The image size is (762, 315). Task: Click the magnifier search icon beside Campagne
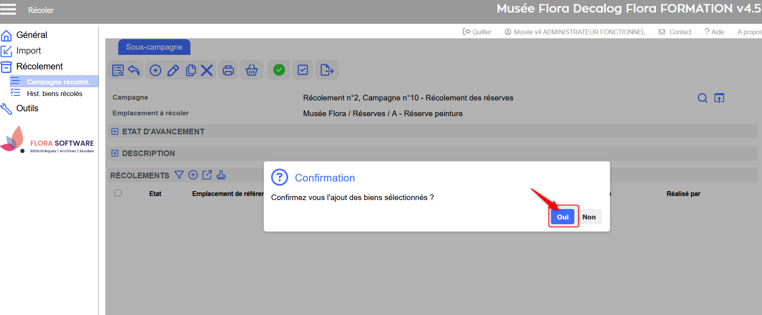[702, 98]
